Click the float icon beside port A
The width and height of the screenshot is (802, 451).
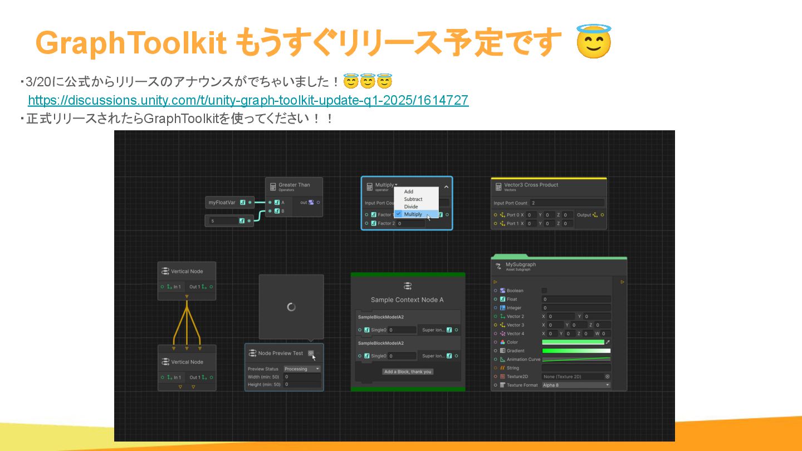pyautogui.click(x=277, y=203)
